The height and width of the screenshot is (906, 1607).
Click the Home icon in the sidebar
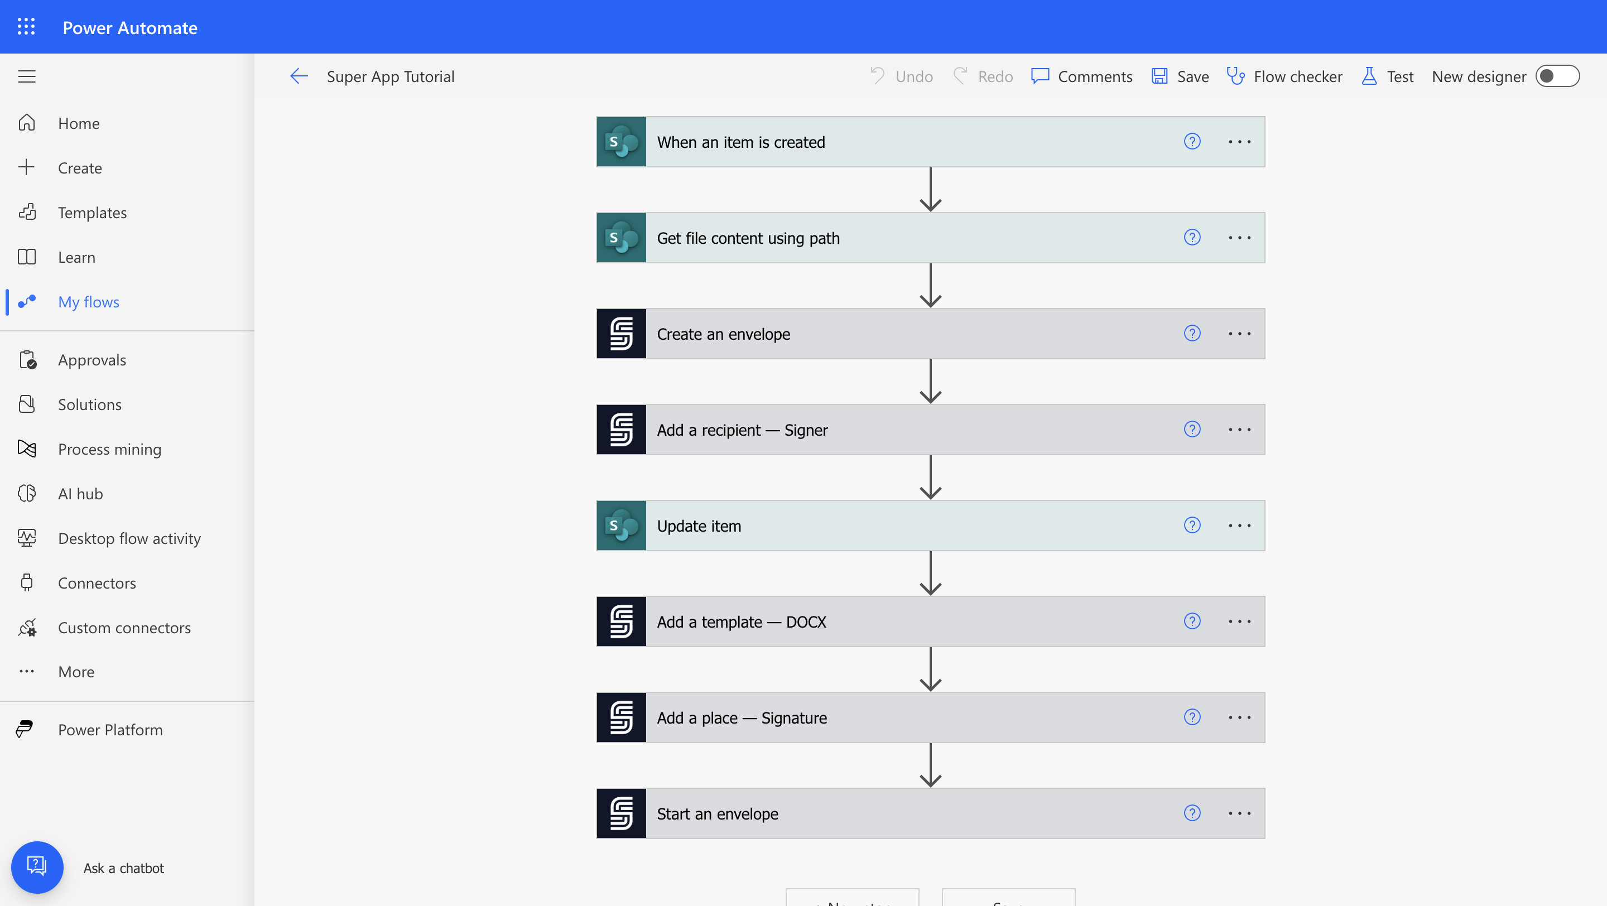27,123
